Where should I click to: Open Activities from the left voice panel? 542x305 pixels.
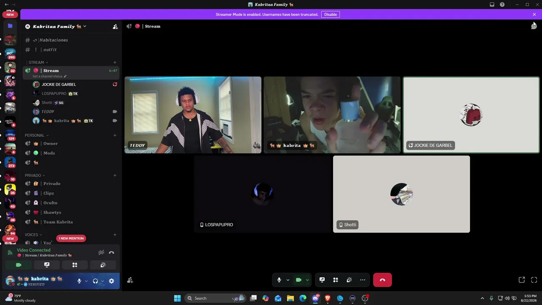point(75,265)
